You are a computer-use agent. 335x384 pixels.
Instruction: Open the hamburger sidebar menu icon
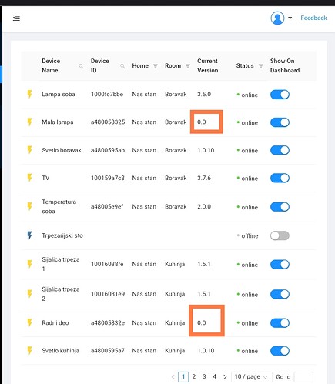16,18
